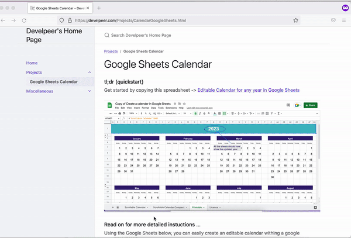Click the green Share button in embedded screenshot
The width and height of the screenshot is (351, 238).
pos(310,105)
